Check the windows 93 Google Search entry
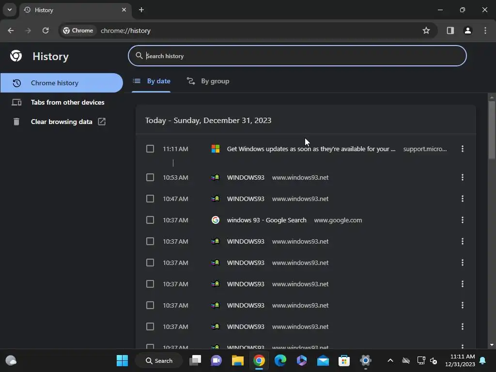This screenshot has width=496, height=372. 150,220
